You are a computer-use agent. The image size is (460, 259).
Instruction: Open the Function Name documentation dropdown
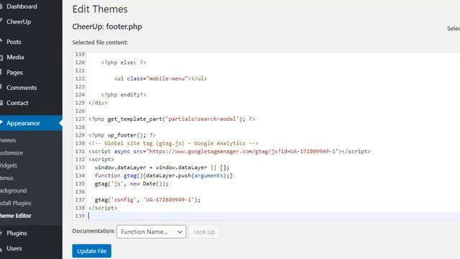152,232
